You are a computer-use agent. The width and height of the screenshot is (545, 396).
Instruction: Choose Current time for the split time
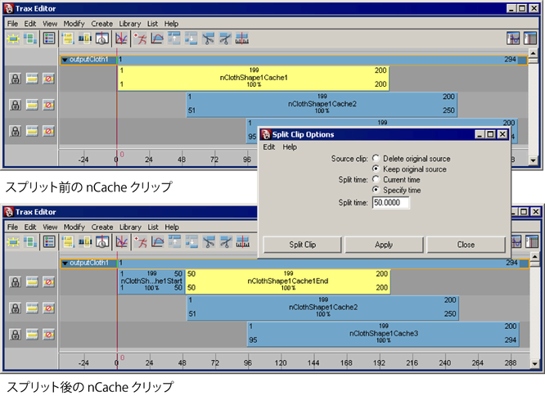tap(376, 179)
